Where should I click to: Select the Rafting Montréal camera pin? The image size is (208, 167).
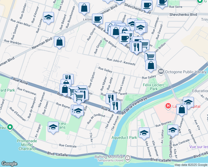pos(128,158)
